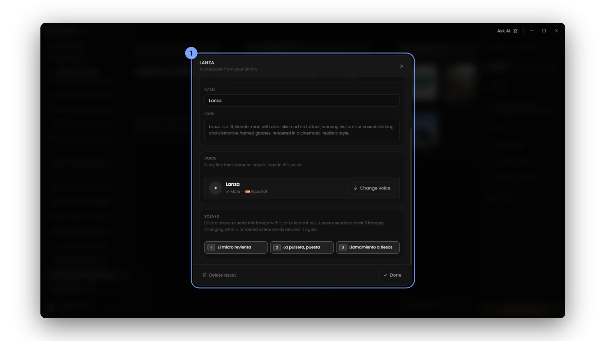The height and width of the screenshot is (341, 606).
Task: Delete asset from the library
Action: click(x=219, y=275)
